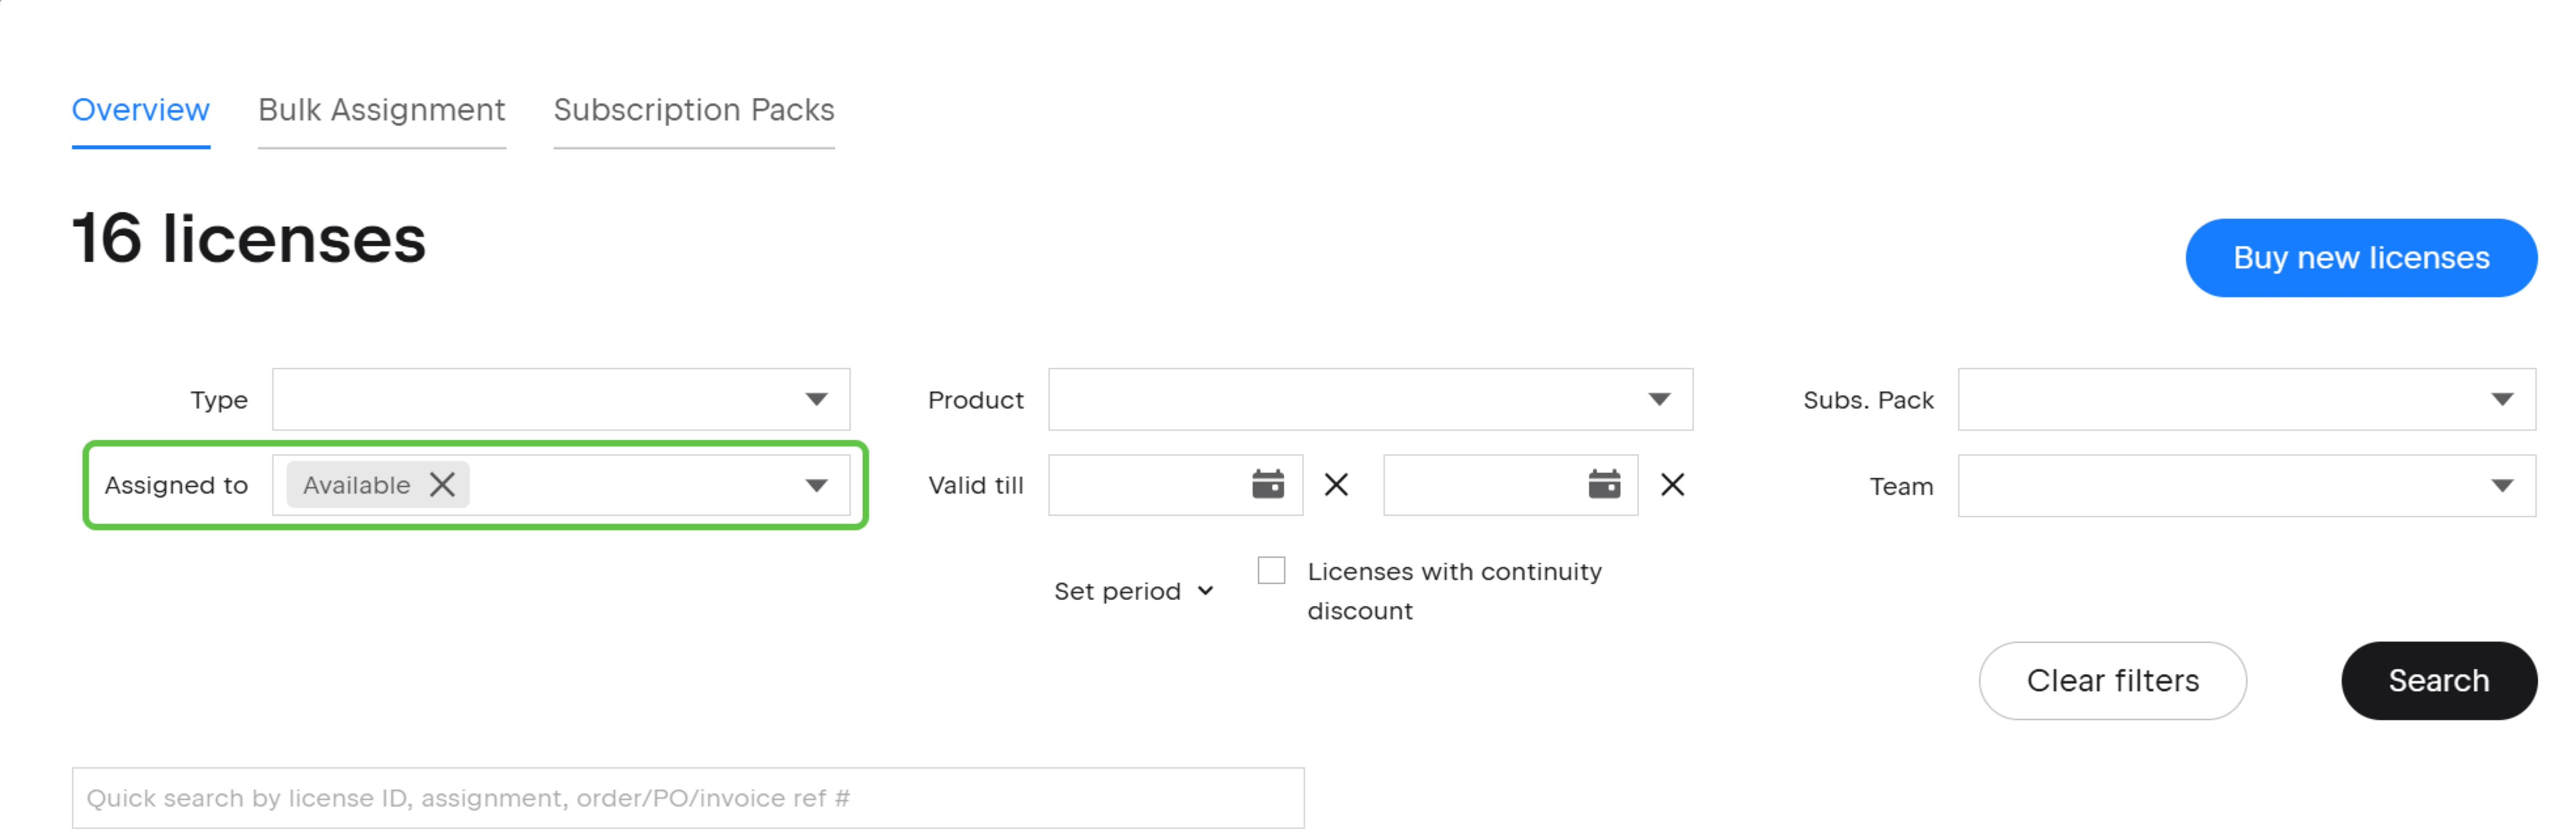Expand the Set period menu
This screenshot has height=838, width=2576.
point(1134,591)
